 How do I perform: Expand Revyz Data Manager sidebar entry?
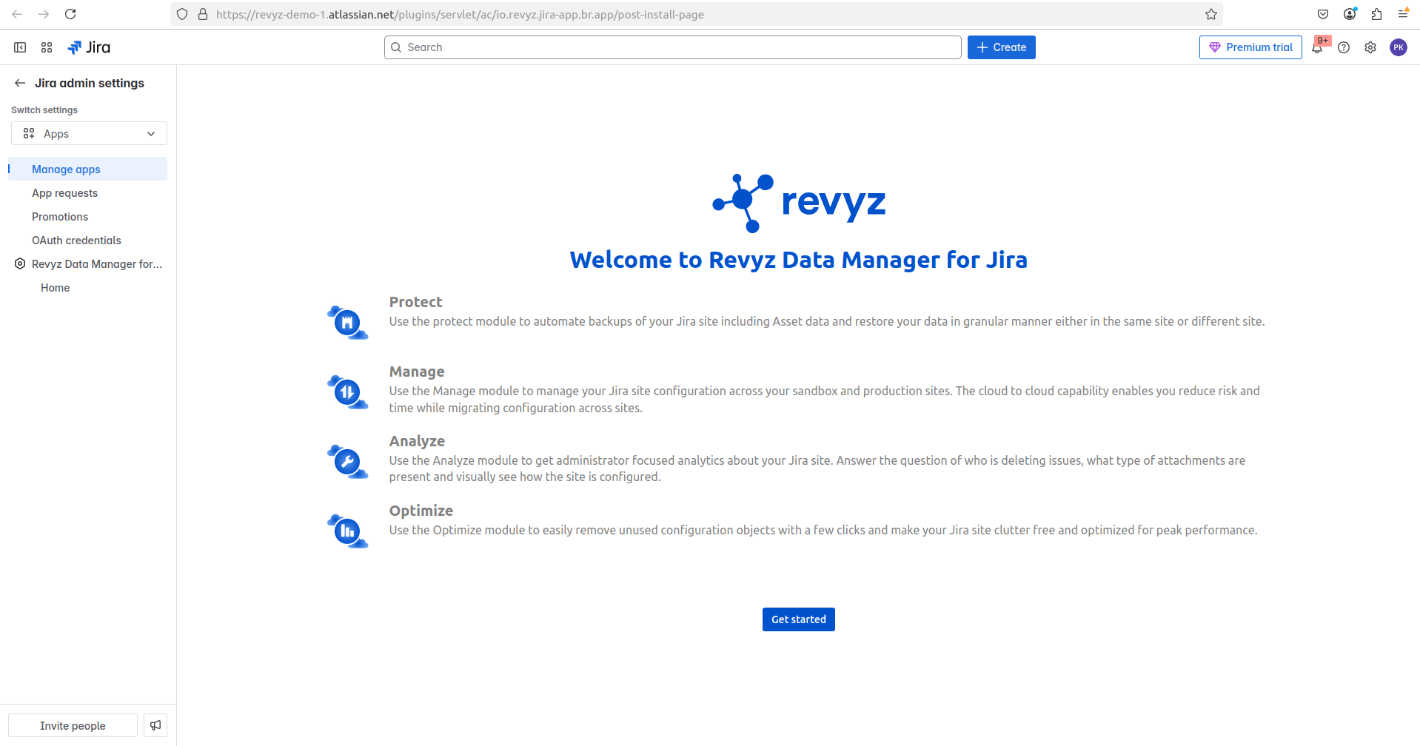(x=96, y=264)
